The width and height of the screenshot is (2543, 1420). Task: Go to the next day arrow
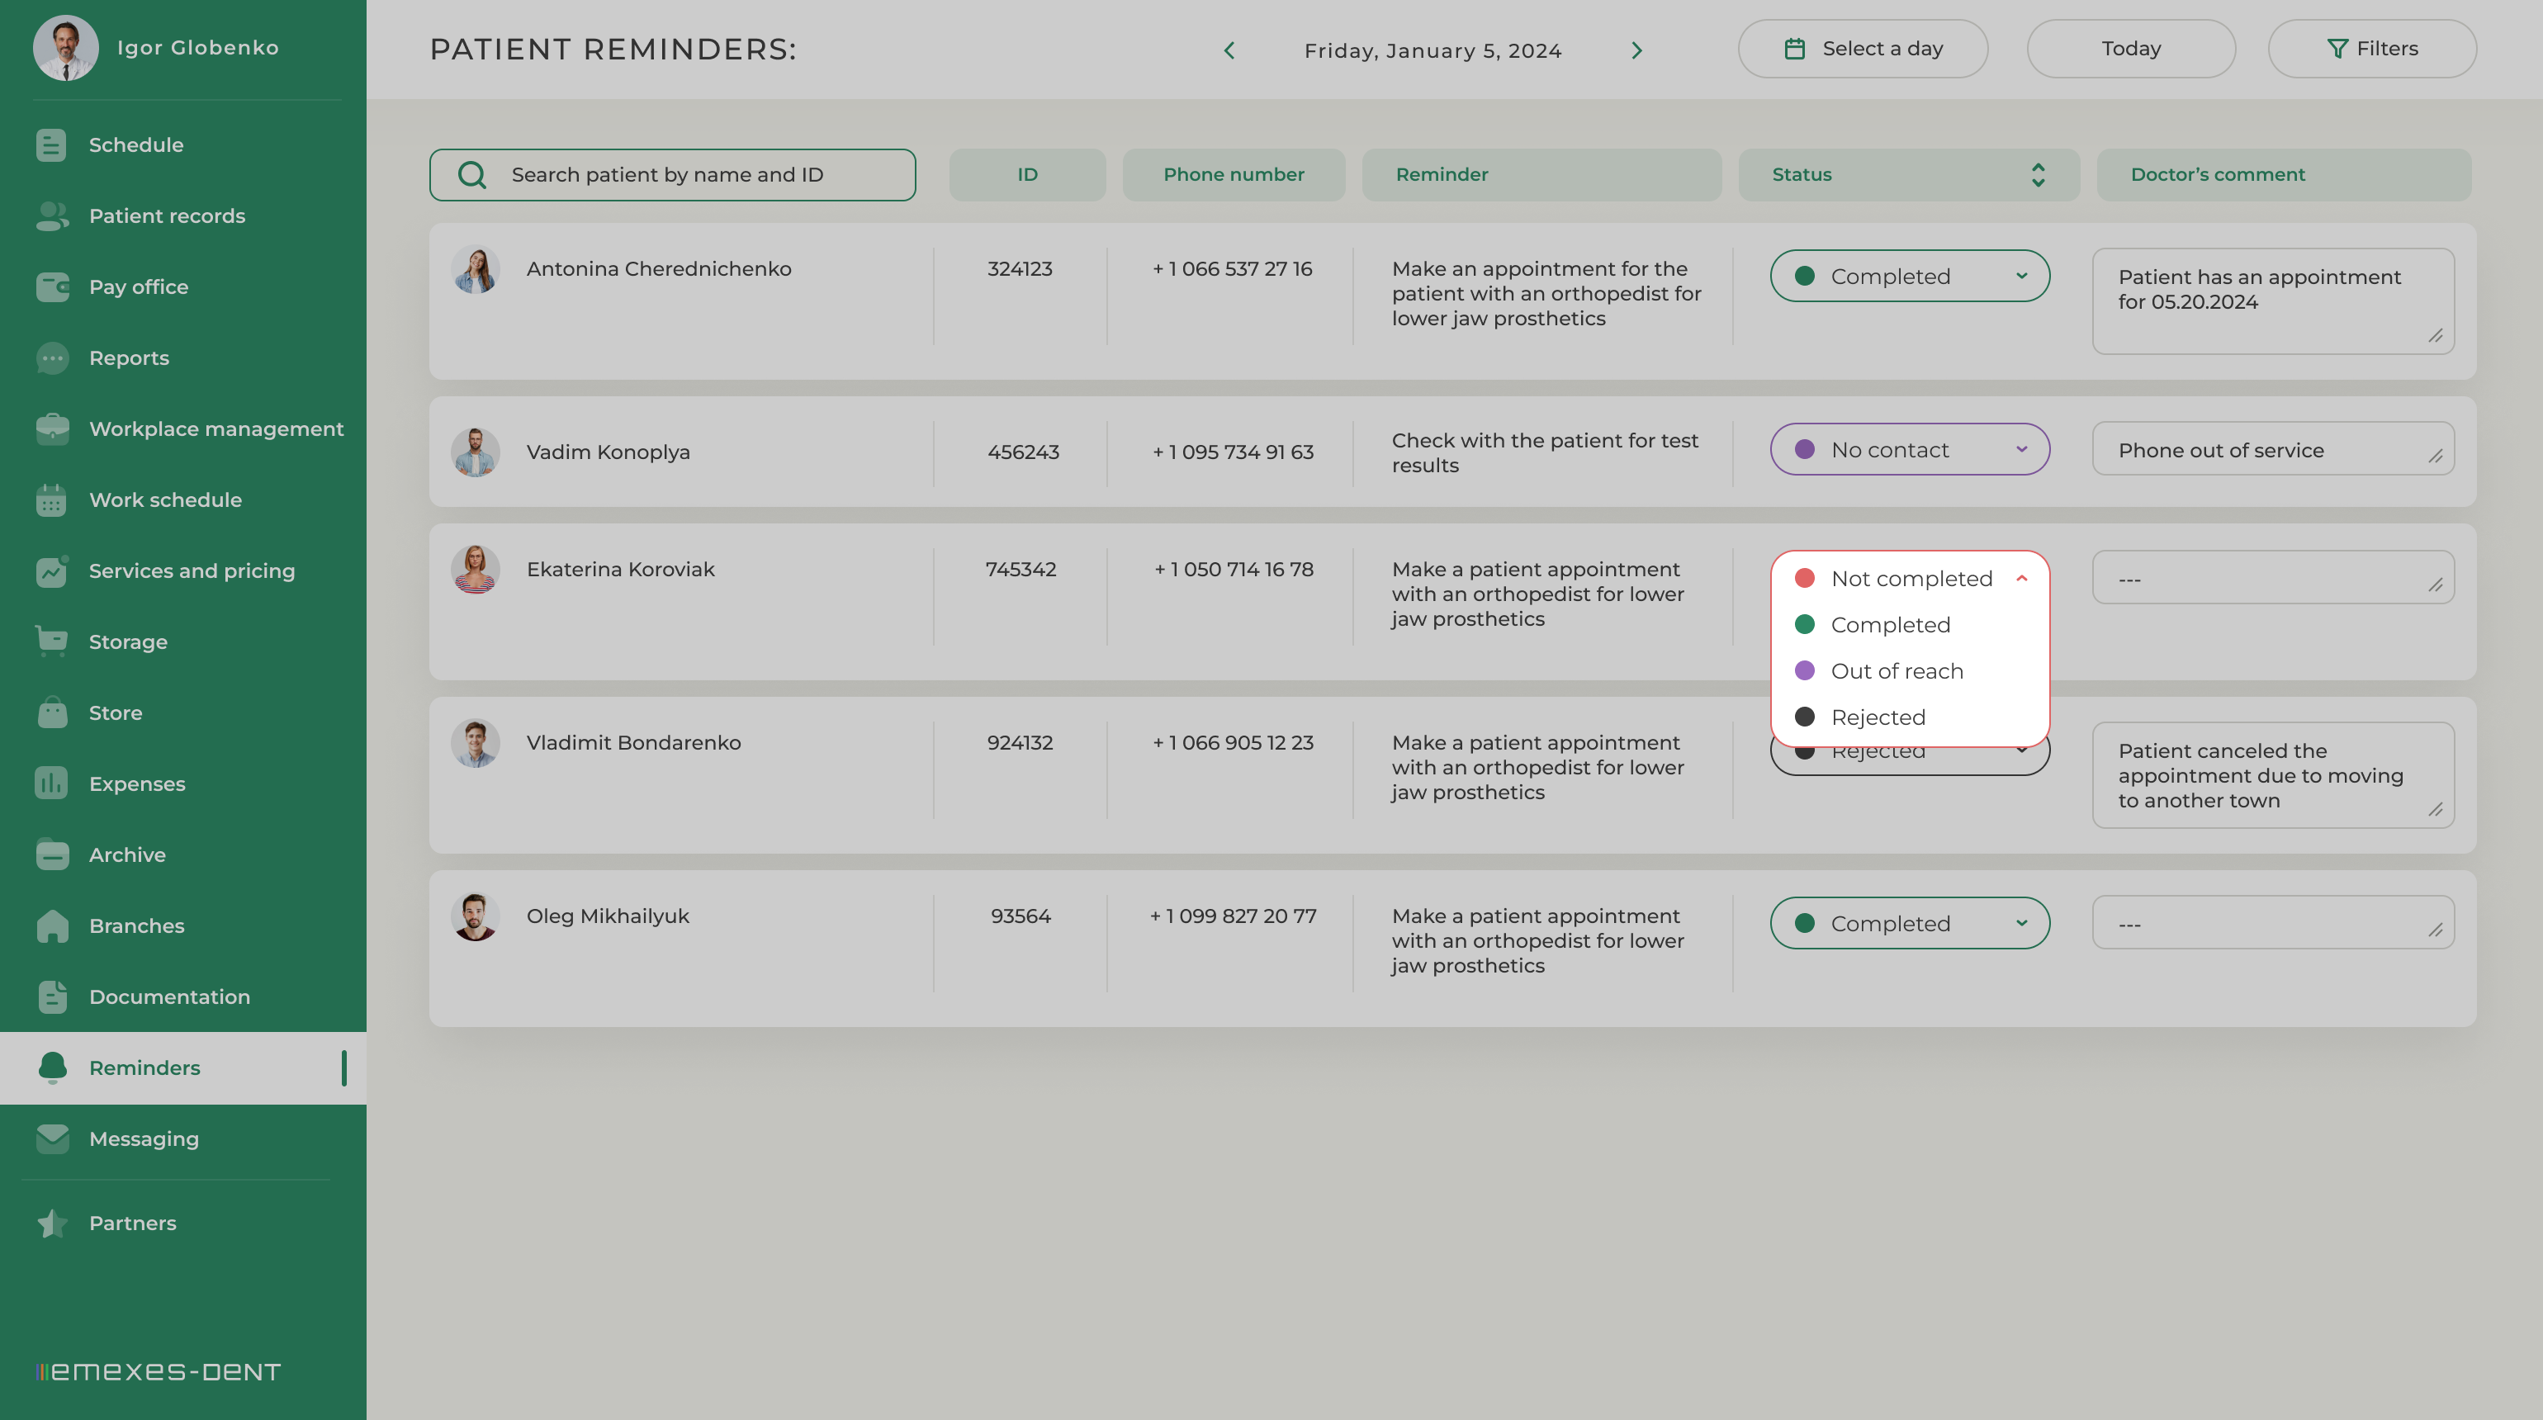coord(1636,50)
